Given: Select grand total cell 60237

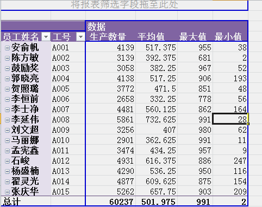Looking at the screenshot, I should click(110, 201).
